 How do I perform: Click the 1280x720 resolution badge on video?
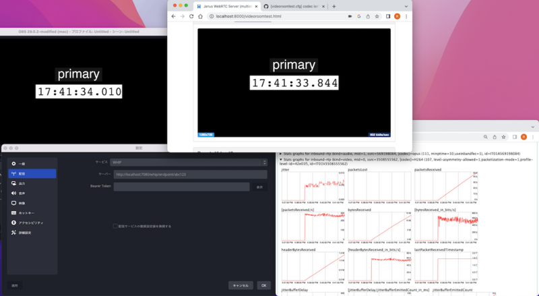[x=205, y=135]
